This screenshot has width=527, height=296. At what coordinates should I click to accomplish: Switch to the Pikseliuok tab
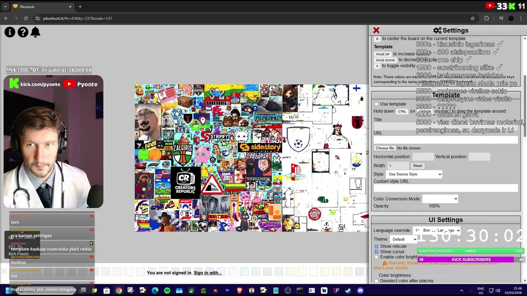click(x=42, y=7)
